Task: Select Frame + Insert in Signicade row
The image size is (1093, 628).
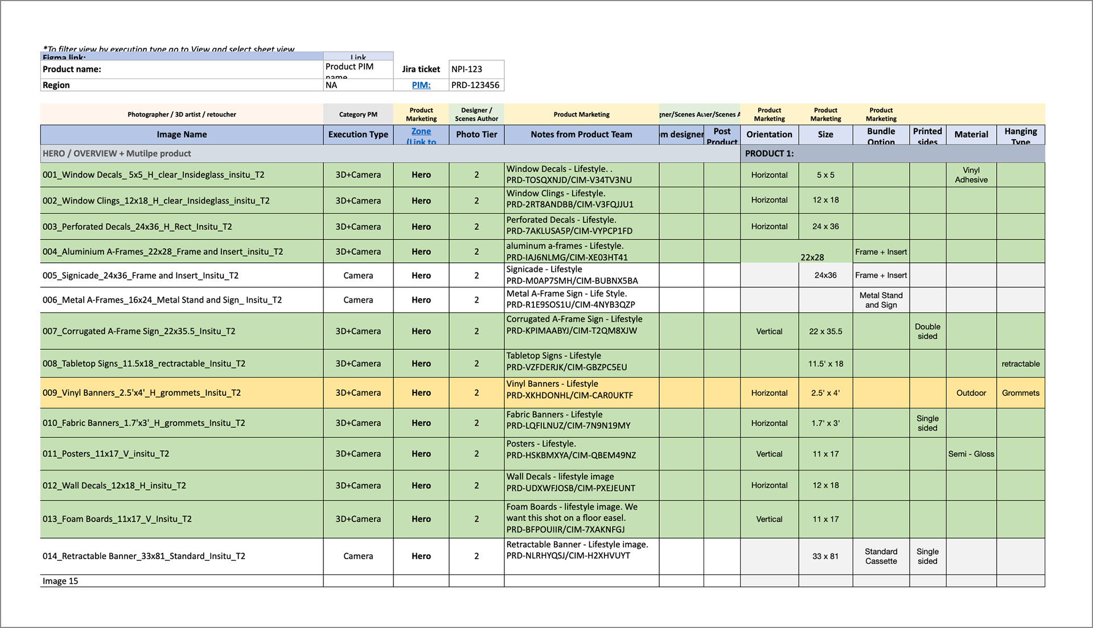Action: tap(881, 275)
